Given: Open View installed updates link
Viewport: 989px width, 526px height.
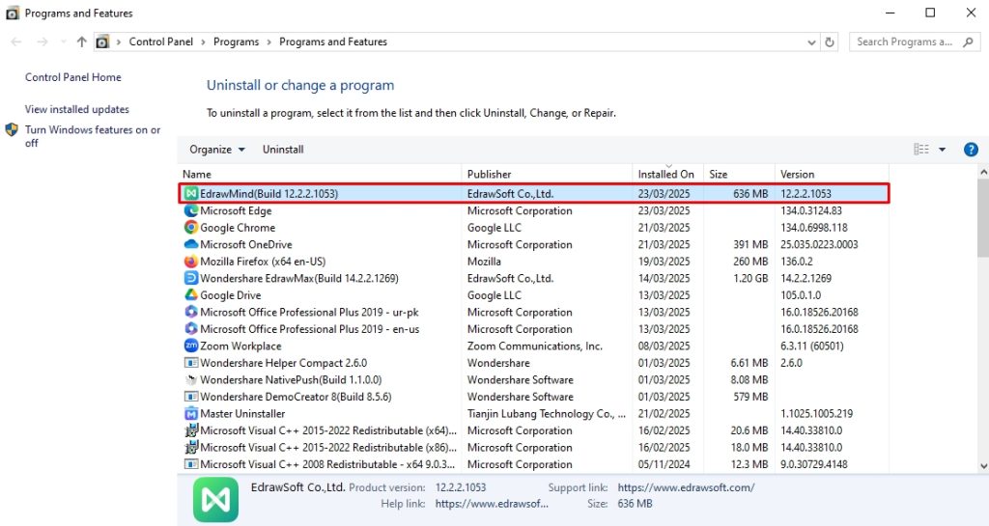Looking at the screenshot, I should click(77, 109).
